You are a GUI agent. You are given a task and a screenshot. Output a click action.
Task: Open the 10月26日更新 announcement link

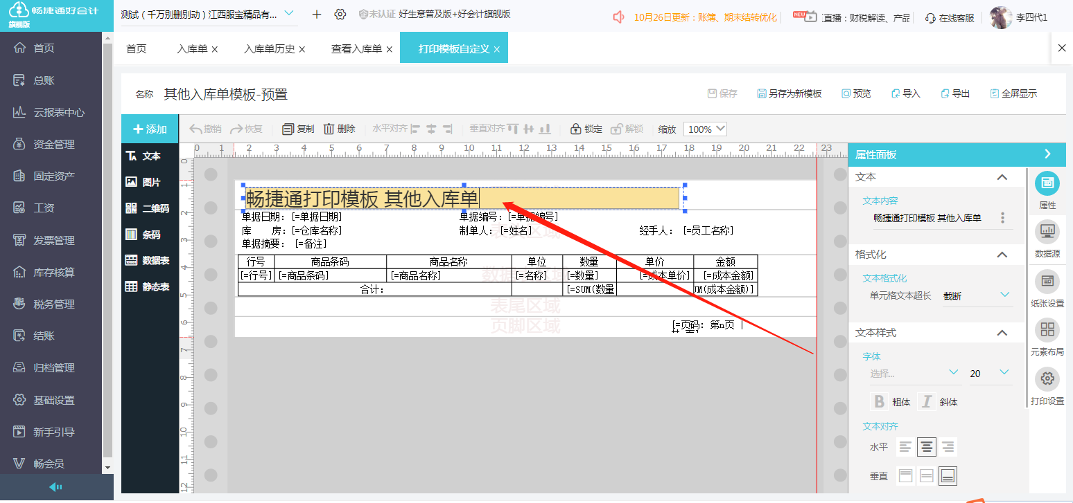tap(705, 17)
